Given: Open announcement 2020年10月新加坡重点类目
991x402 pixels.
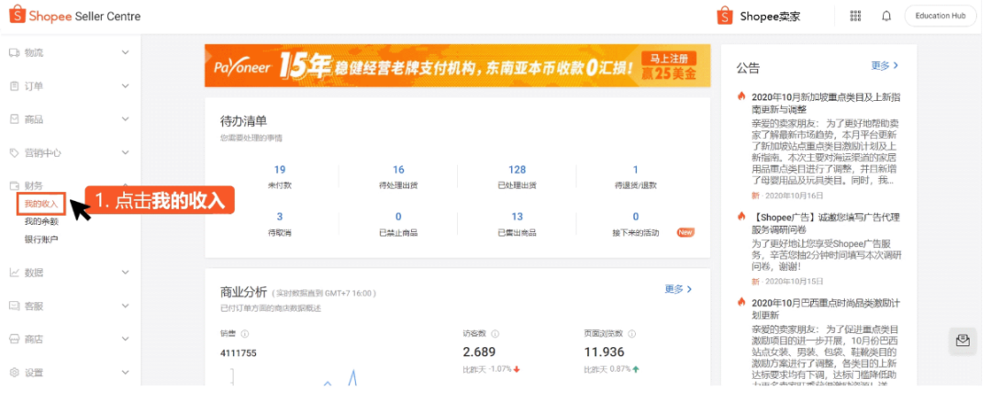Looking at the screenshot, I should pos(826,103).
